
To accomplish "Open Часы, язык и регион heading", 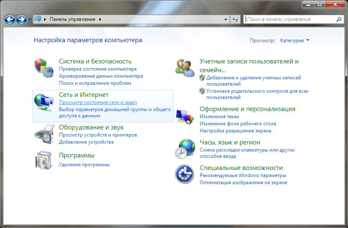I will tap(230, 142).
